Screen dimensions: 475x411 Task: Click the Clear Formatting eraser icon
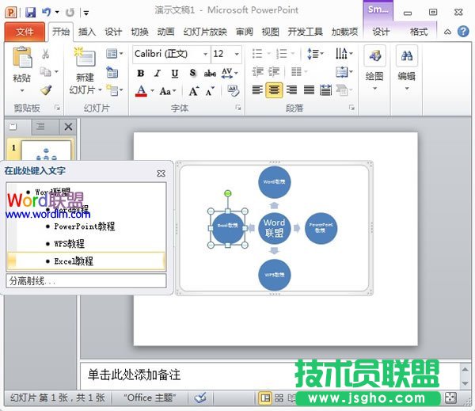pyautogui.click(x=233, y=90)
